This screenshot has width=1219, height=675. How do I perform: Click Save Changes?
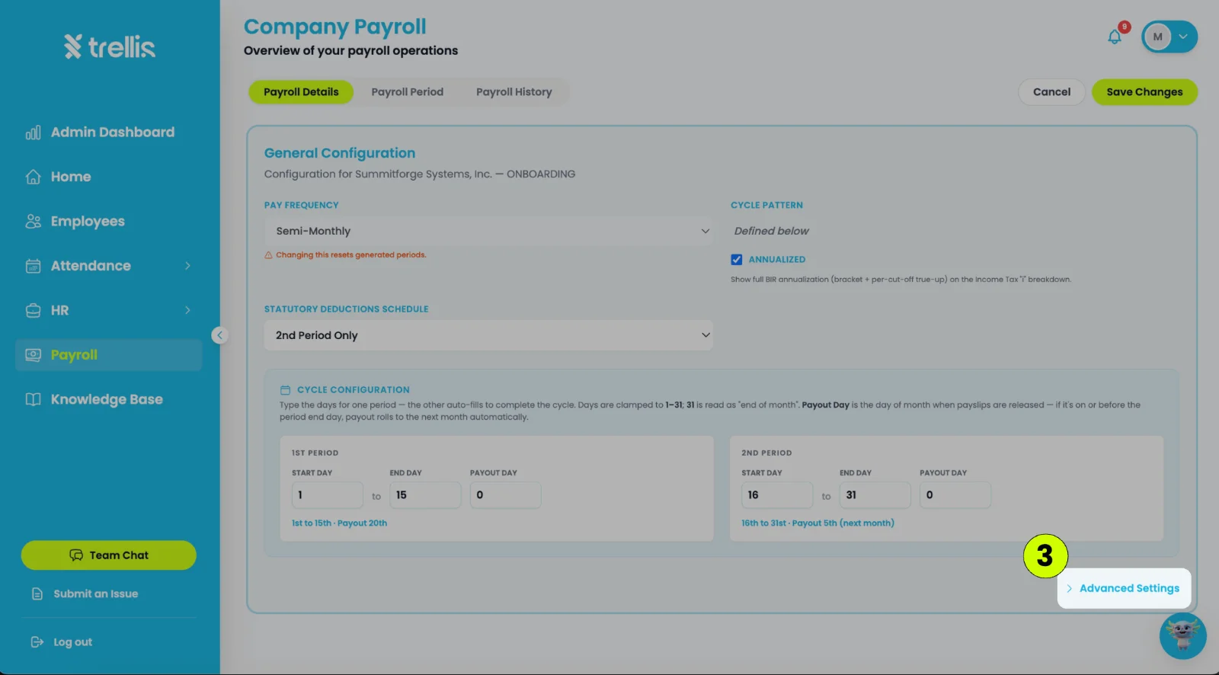pos(1144,91)
